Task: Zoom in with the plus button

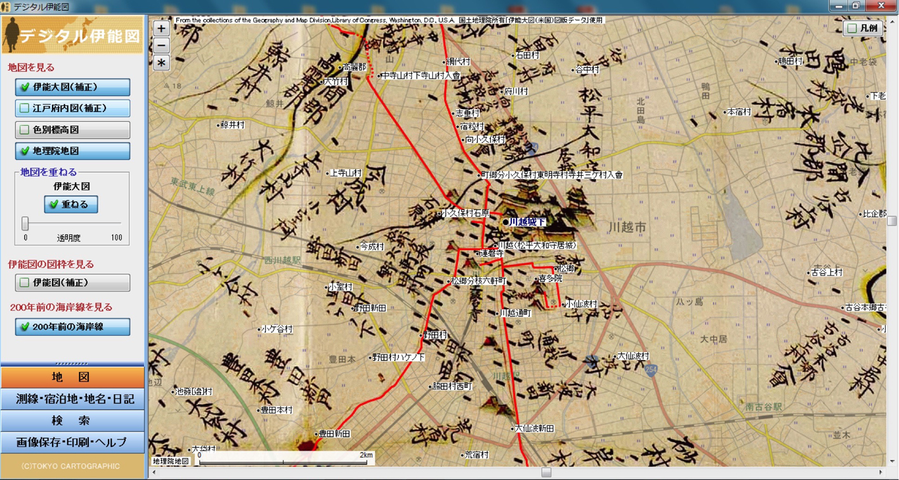Action: (161, 29)
